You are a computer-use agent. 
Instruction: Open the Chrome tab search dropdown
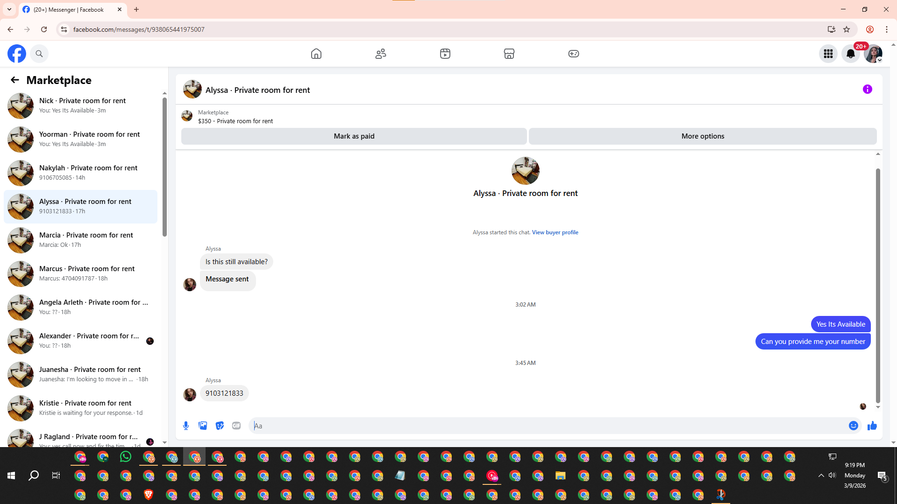pyautogui.click(x=9, y=9)
